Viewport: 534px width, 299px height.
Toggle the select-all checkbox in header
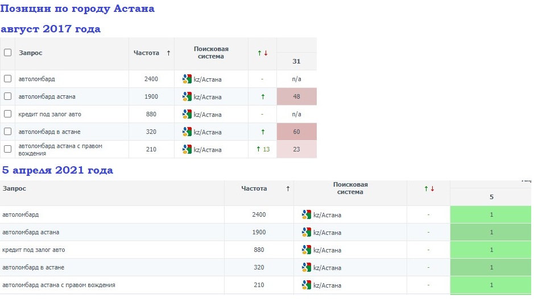8,53
